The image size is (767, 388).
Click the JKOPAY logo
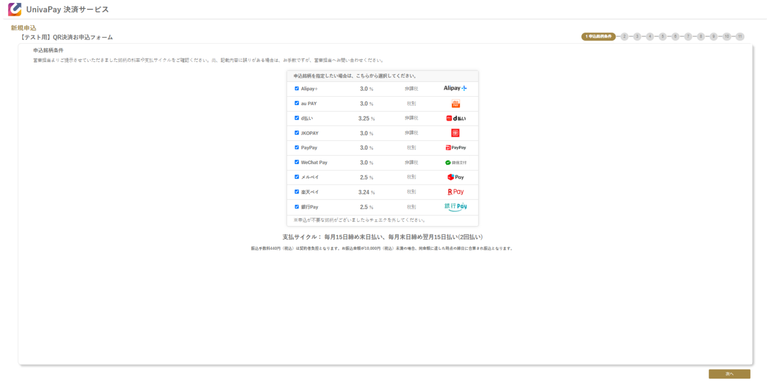pyautogui.click(x=455, y=133)
